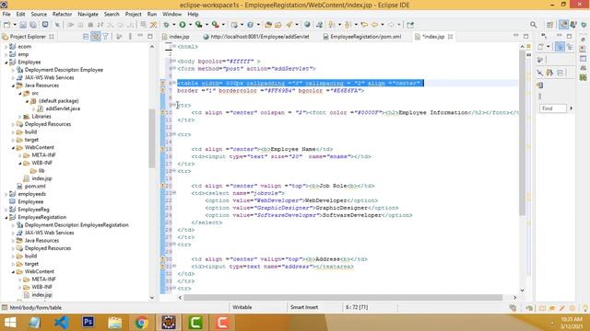Open Chrome from the taskbar
The width and height of the screenshot is (590, 331).
[x=142, y=323]
